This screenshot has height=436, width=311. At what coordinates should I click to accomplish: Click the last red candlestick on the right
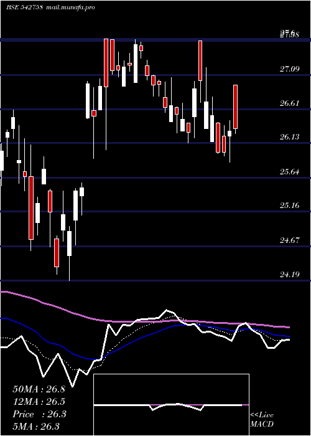click(x=236, y=107)
